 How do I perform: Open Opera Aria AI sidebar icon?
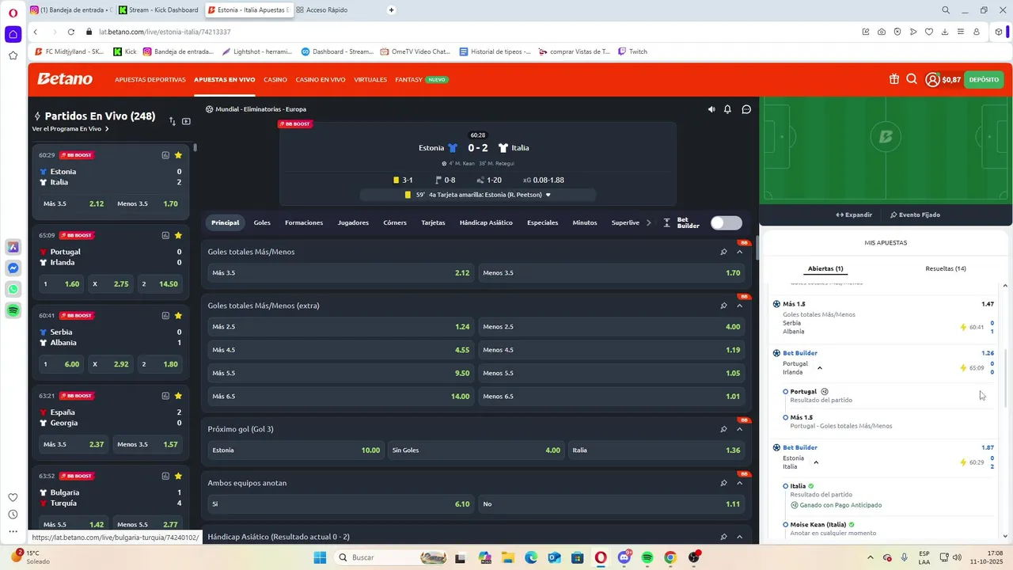click(x=13, y=247)
